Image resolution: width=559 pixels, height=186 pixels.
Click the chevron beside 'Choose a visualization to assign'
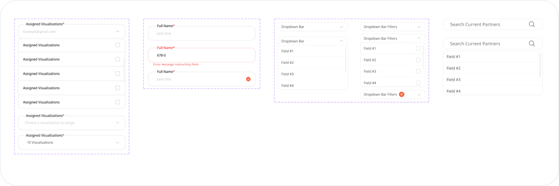(117, 123)
